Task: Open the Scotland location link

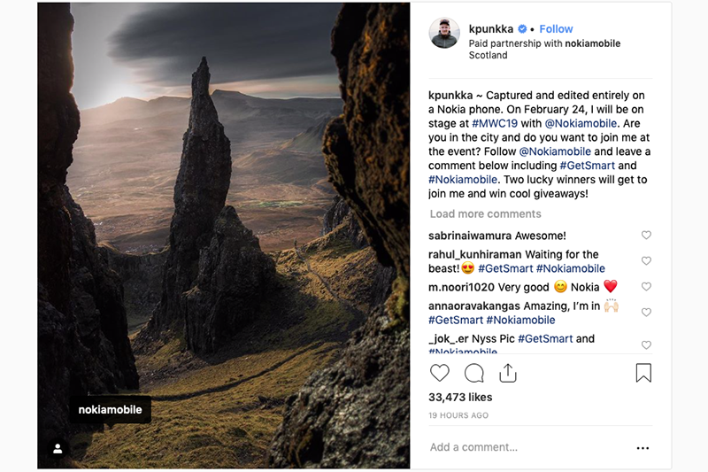Action: coord(488,55)
